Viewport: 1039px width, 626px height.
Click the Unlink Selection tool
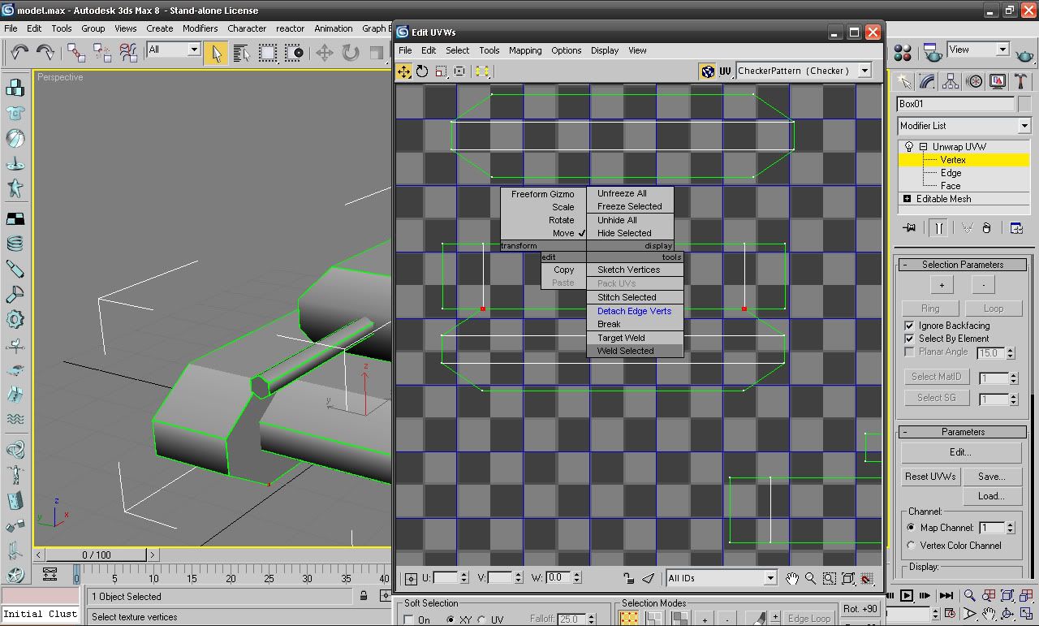pyautogui.click(x=102, y=52)
